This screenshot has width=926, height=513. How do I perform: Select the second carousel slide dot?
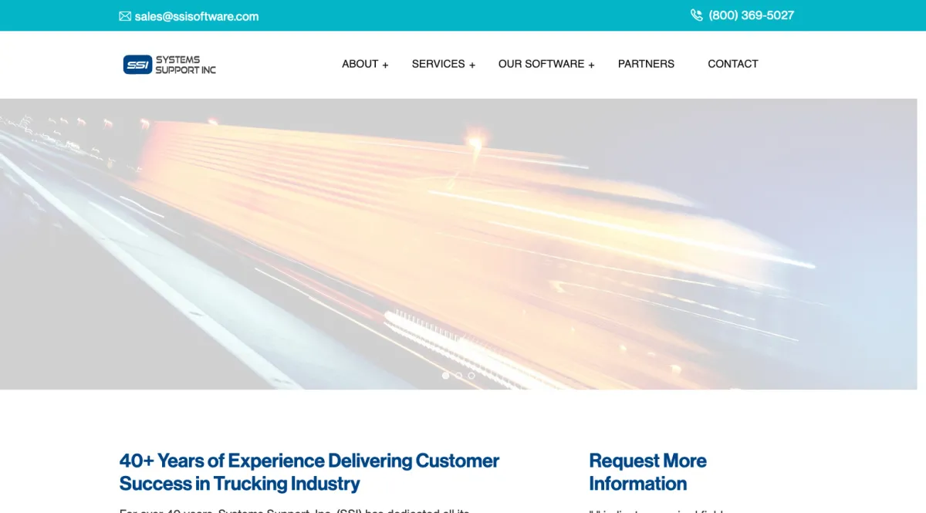458,376
